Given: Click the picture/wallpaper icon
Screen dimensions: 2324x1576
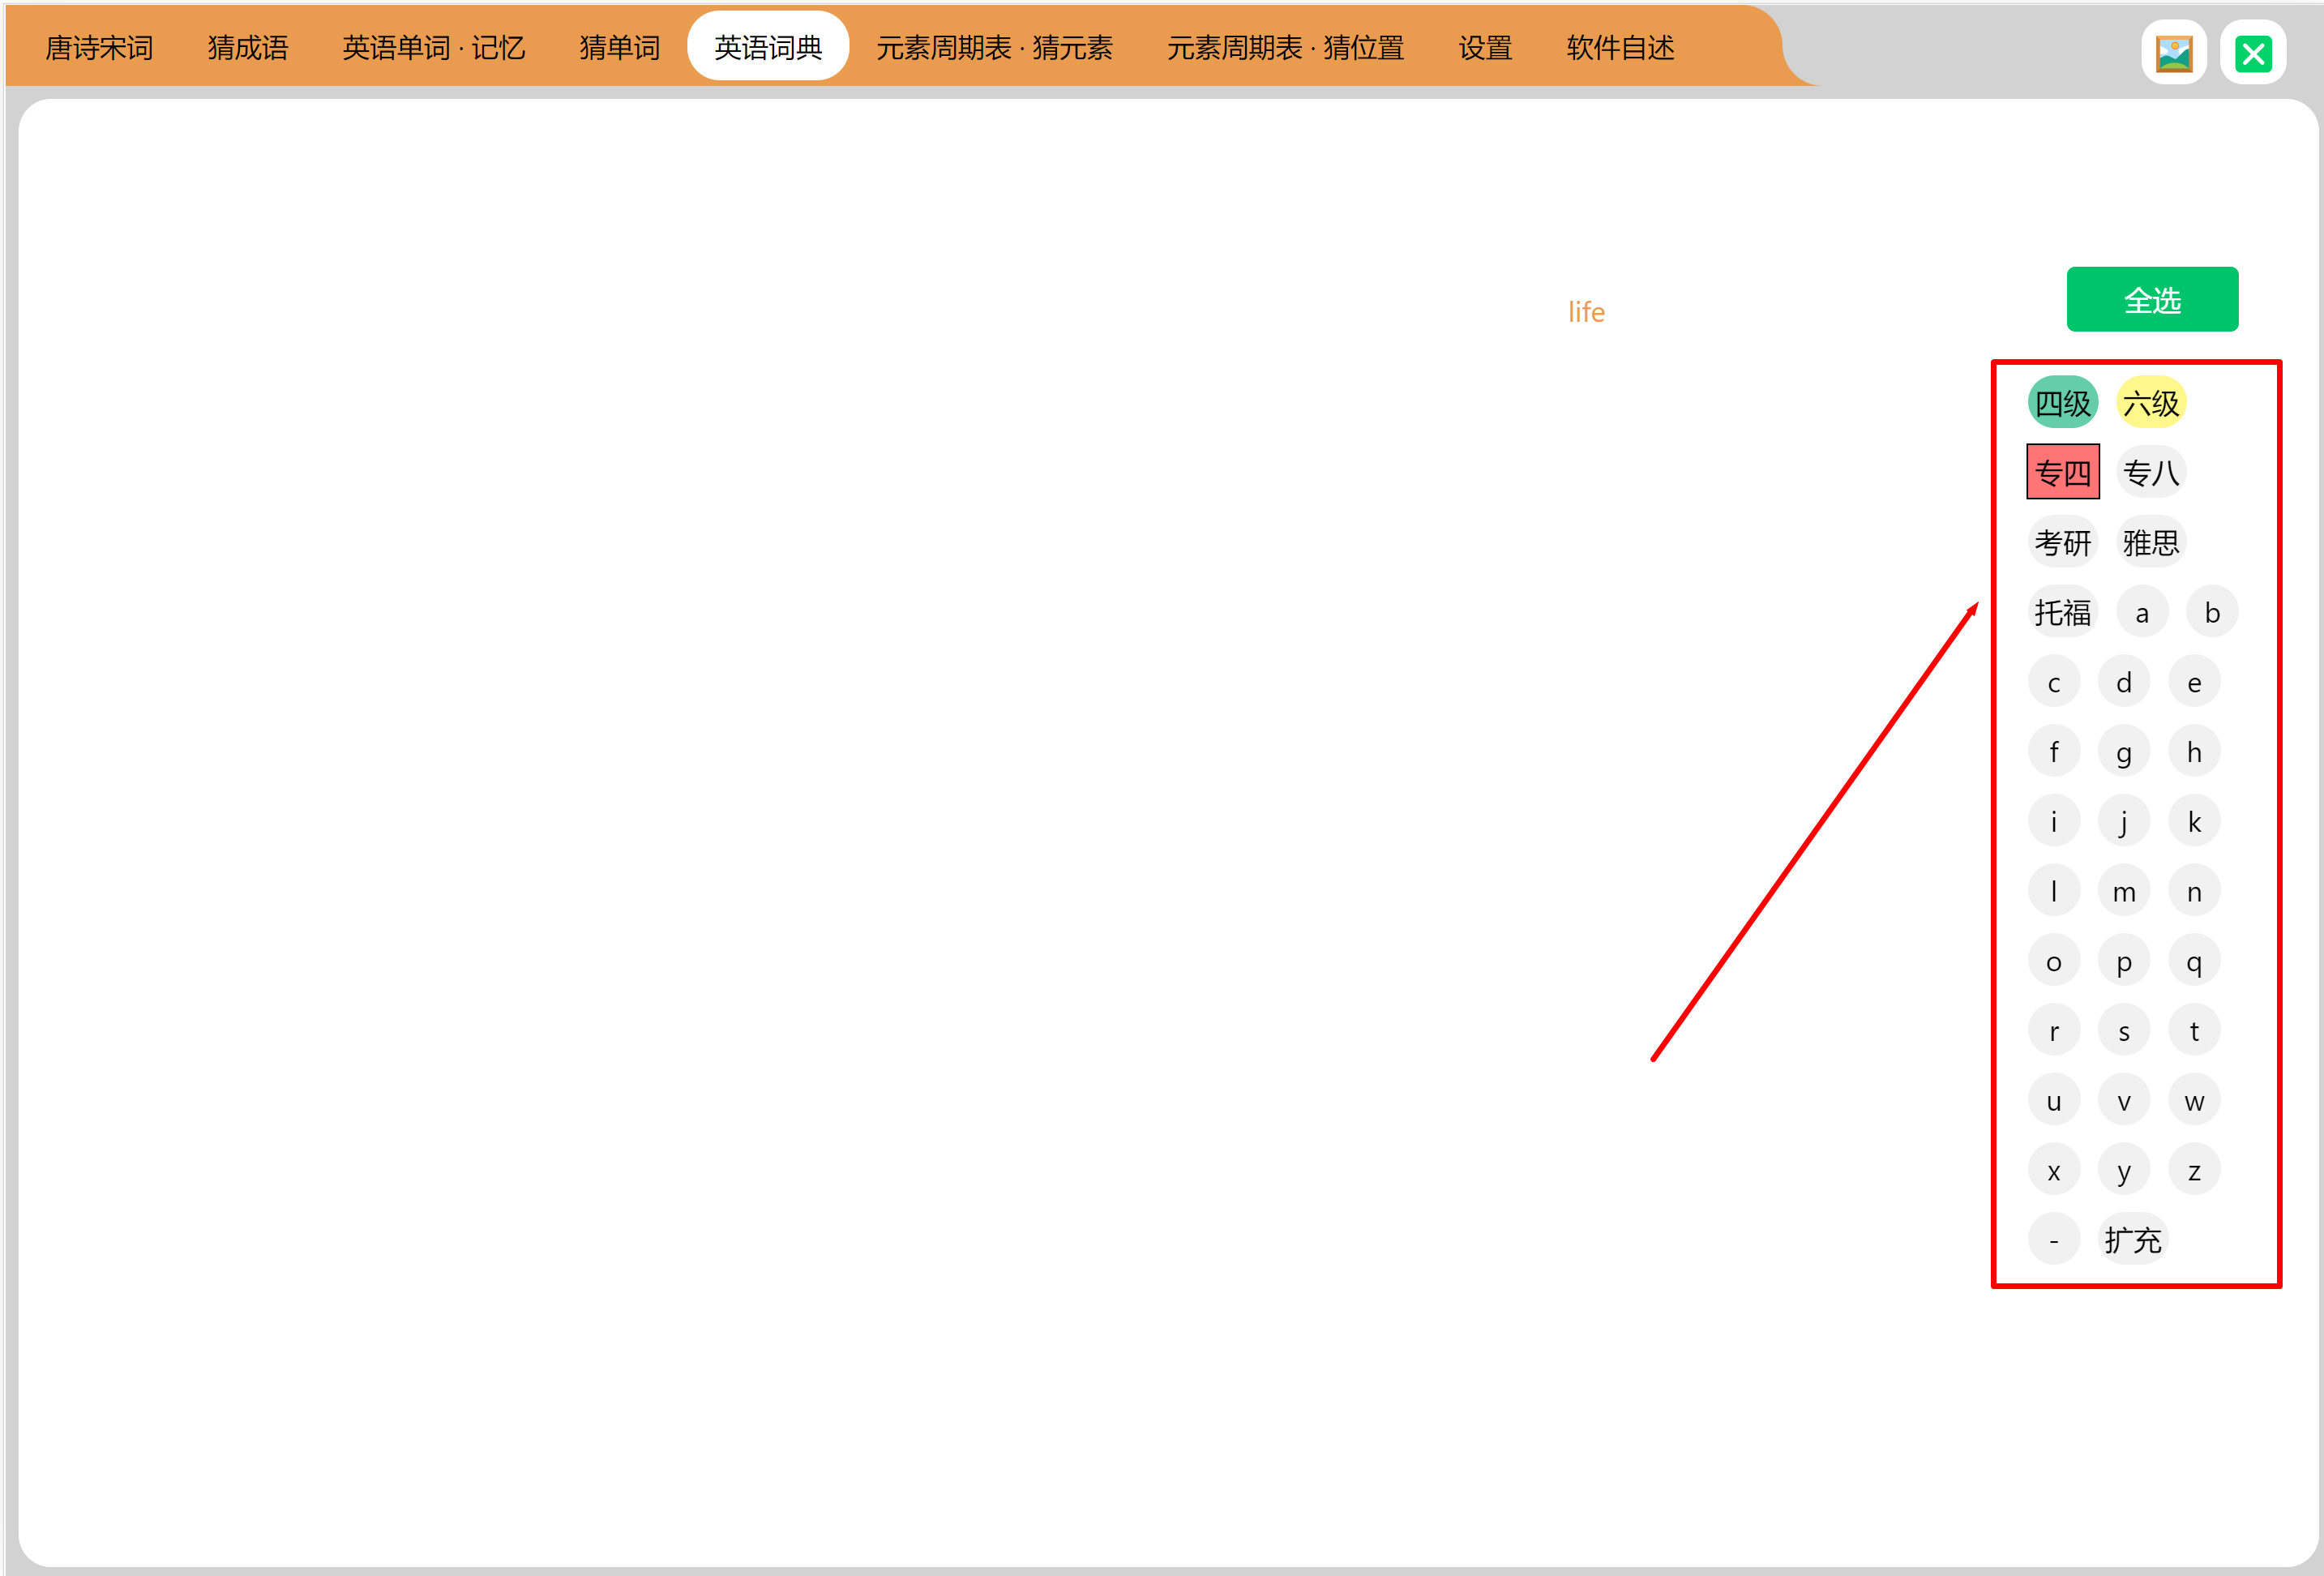Looking at the screenshot, I should [x=2173, y=53].
